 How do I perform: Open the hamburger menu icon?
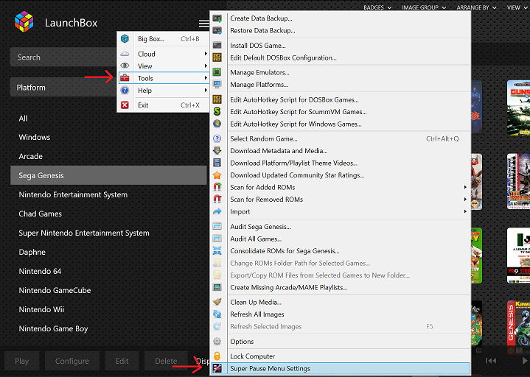(203, 24)
